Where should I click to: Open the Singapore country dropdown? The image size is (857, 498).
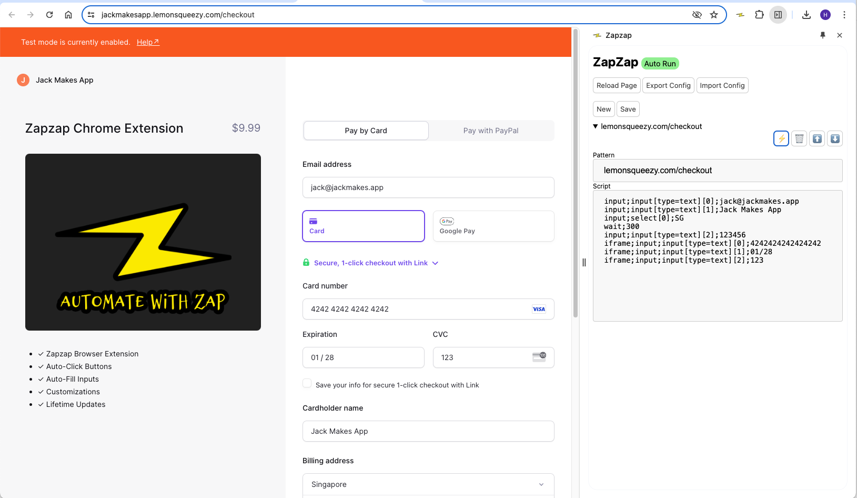428,484
